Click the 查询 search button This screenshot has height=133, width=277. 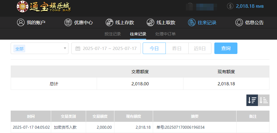coord(226,48)
